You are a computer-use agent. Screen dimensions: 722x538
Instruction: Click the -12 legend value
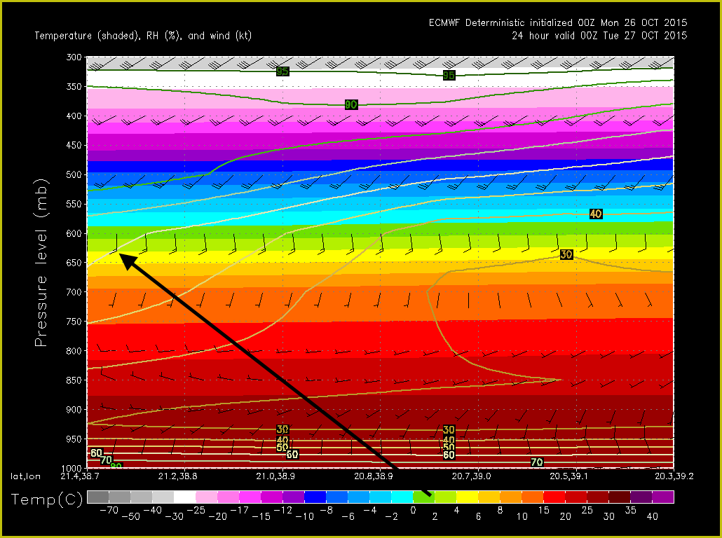pyautogui.click(x=282, y=510)
